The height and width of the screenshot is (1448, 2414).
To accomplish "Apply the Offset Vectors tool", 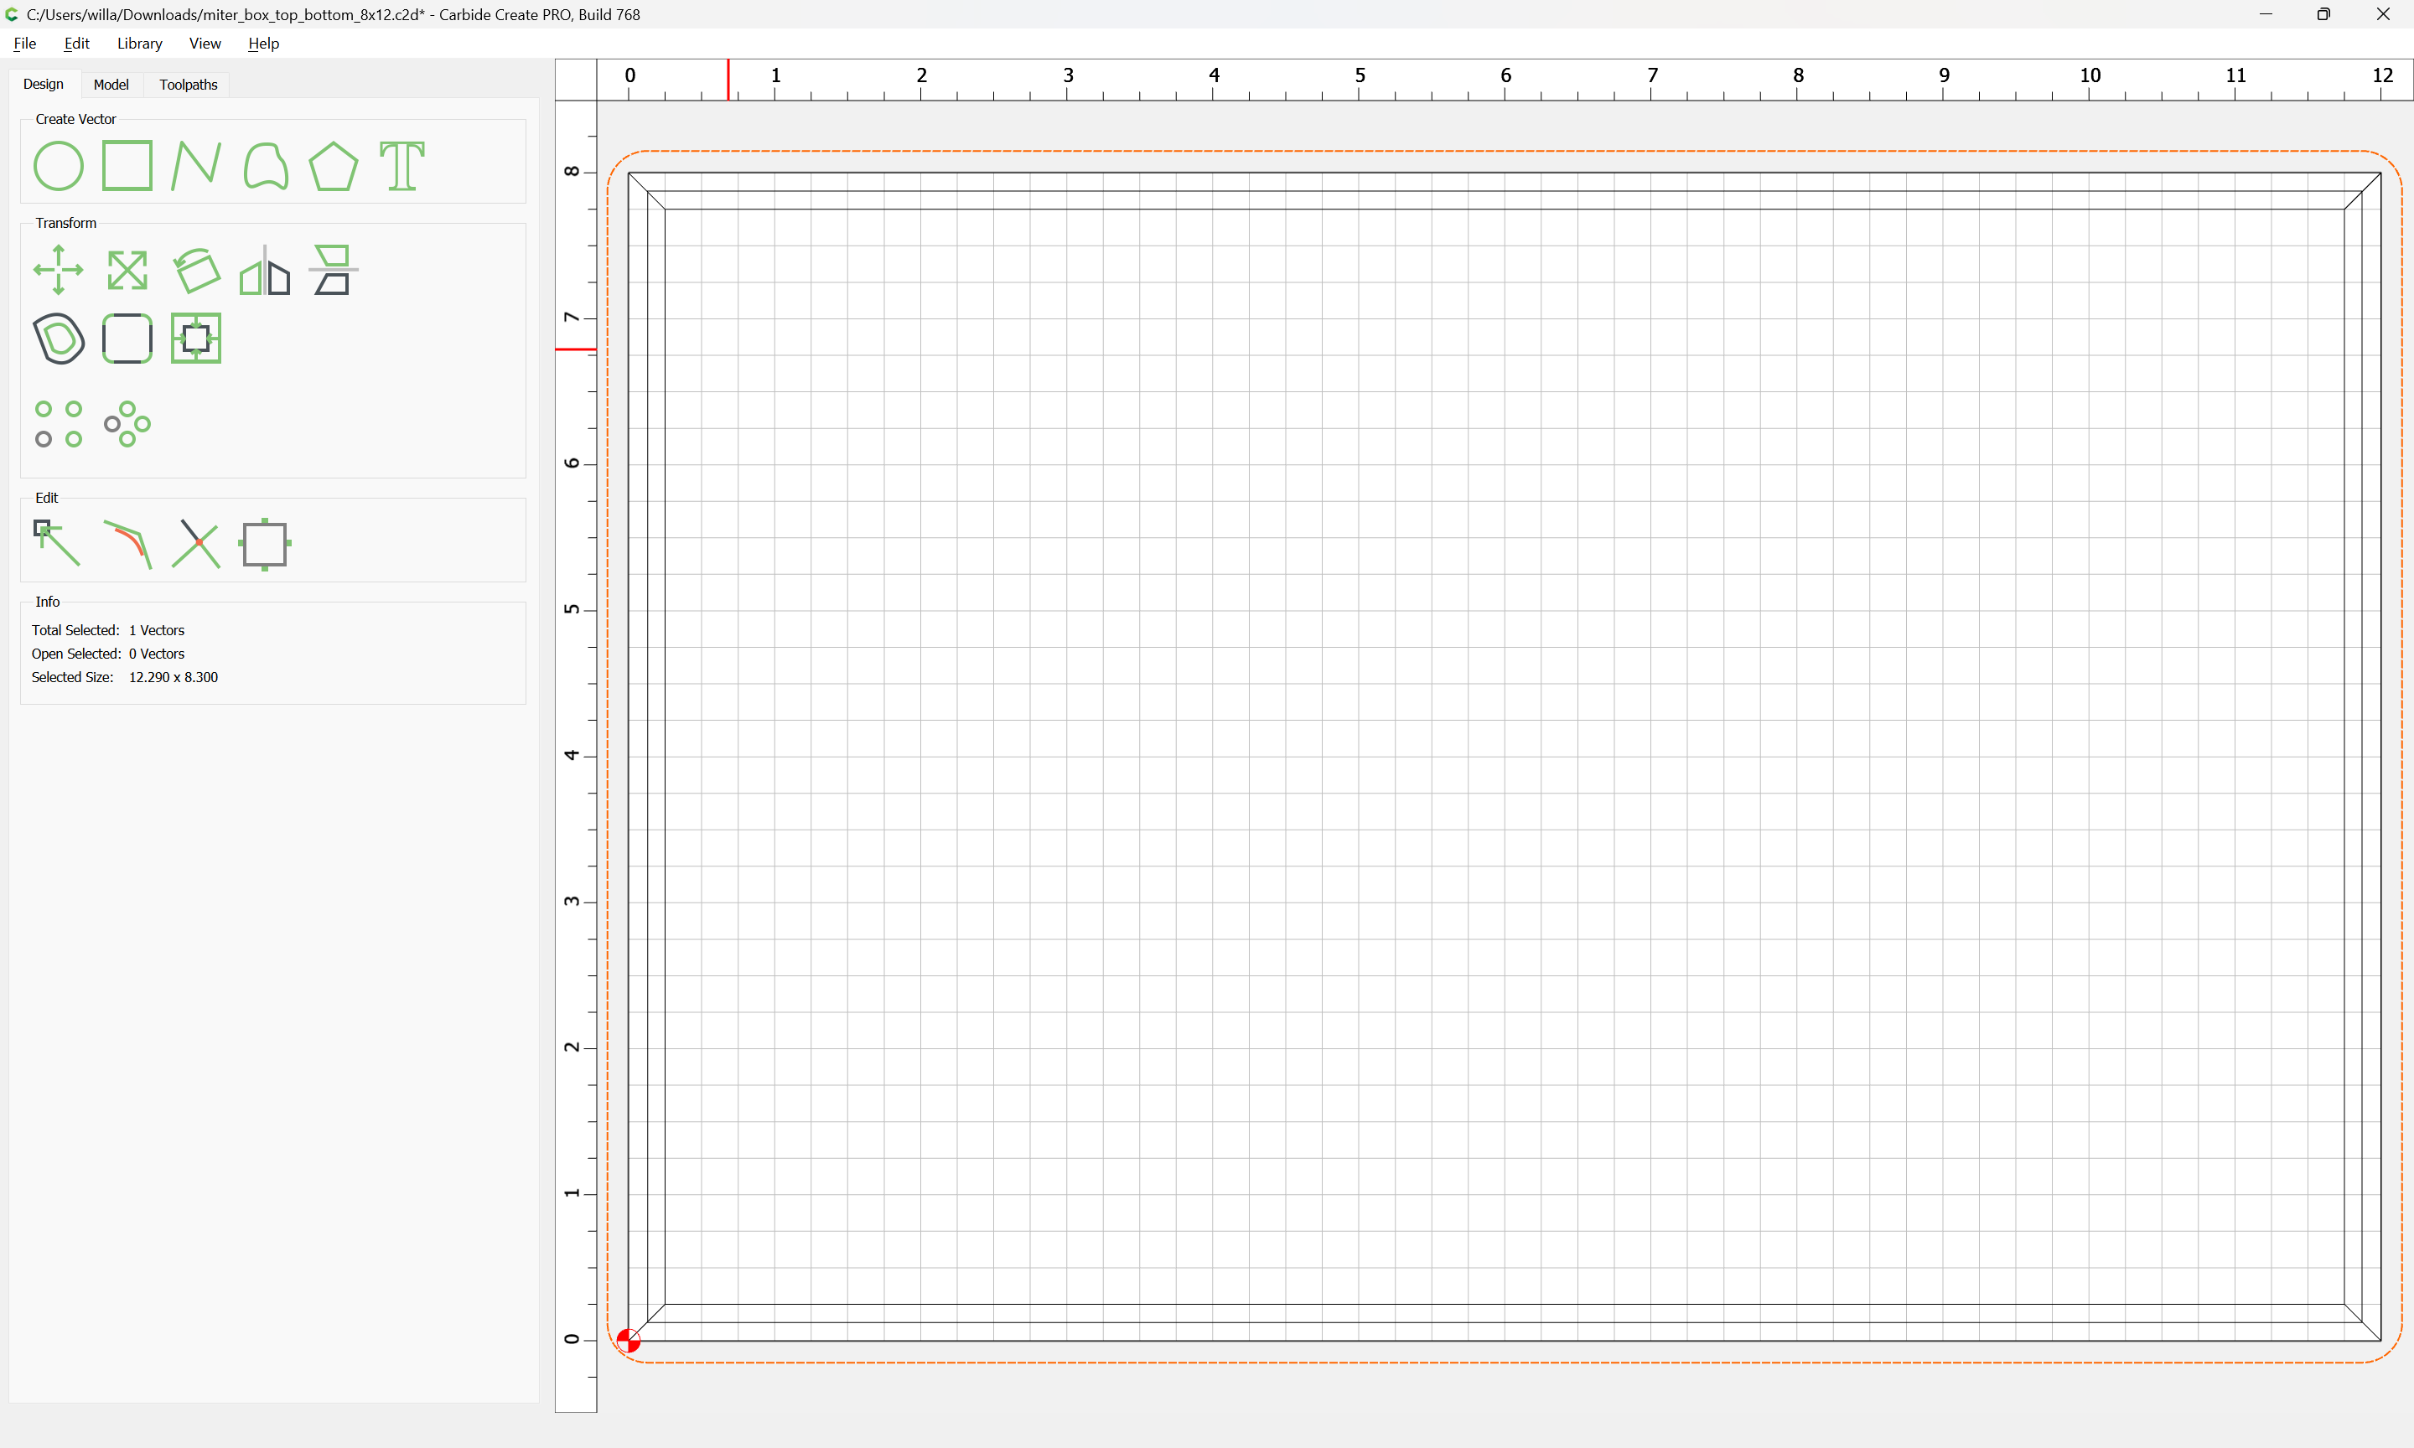I will click(59, 339).
